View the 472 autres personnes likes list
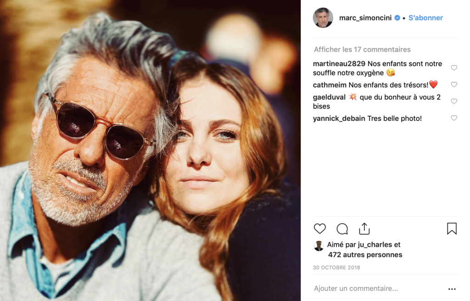 [365, 255]
